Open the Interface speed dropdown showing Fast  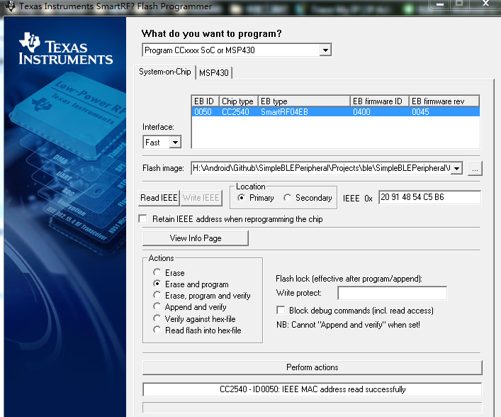(175, 143)
